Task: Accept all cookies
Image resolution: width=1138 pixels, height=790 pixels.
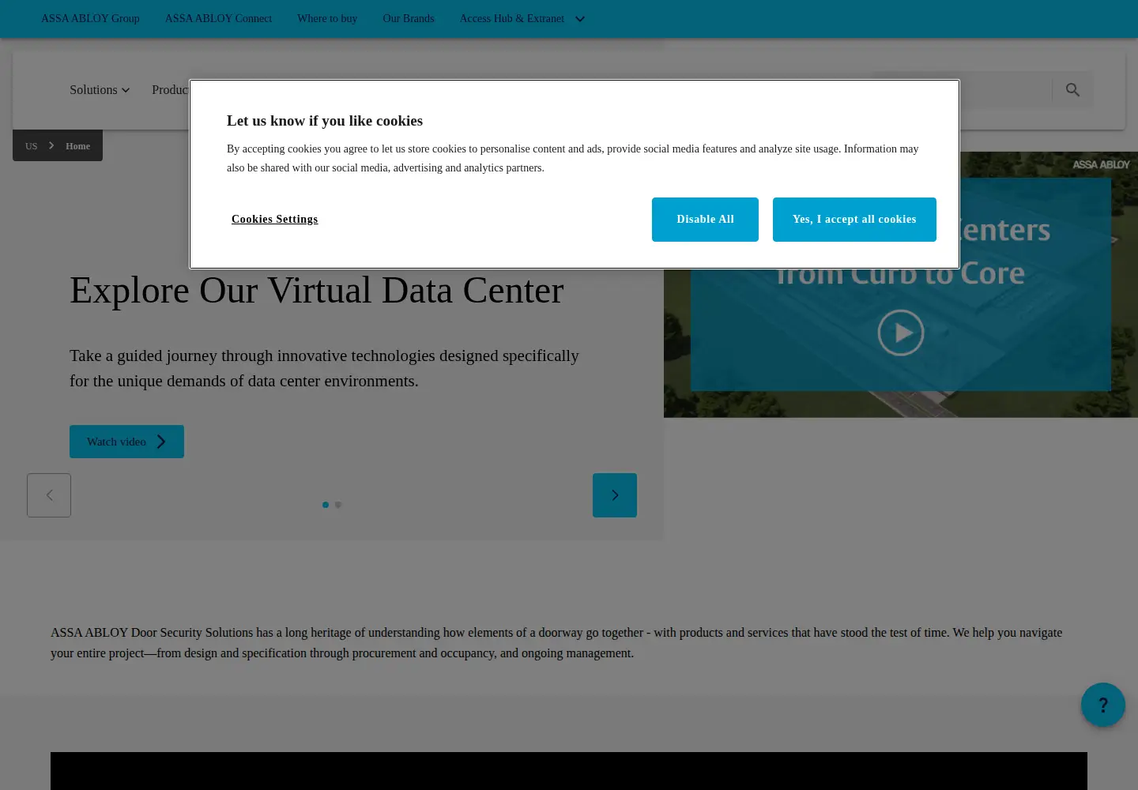Action: [854, 220]
